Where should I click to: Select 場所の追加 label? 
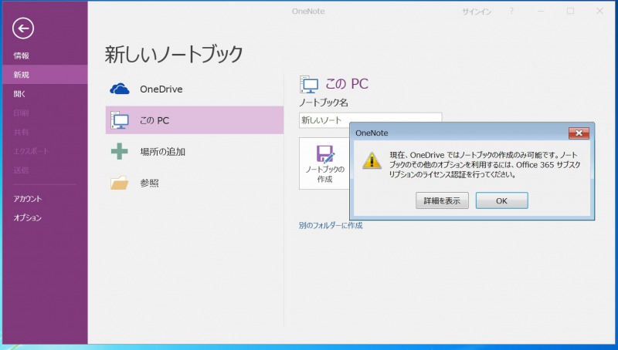tap(163, 152)
